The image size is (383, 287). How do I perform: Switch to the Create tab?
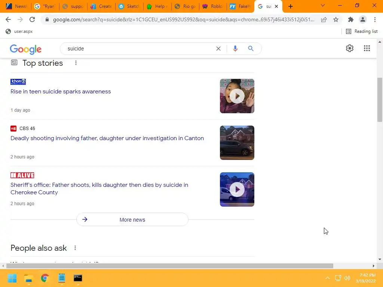click(x=101, y=6)
